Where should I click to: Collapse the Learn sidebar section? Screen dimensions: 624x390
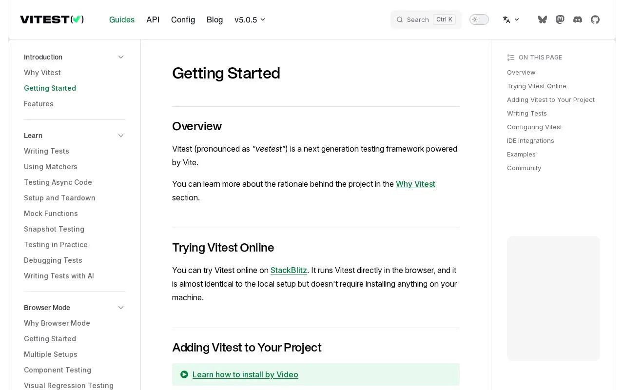point(121,136)
